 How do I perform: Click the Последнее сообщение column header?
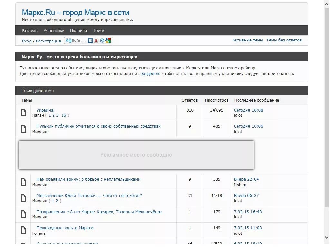[257, 100]
